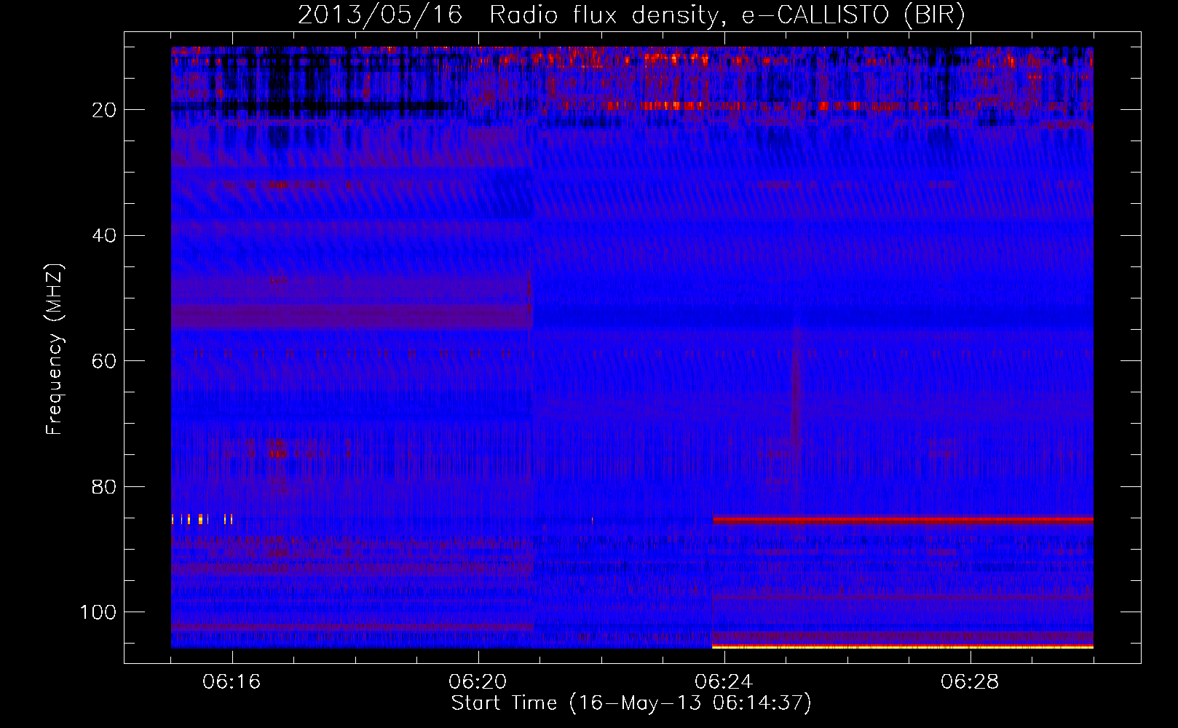Click the 06:24 time tick label
The width and height of the screenshot is (1178, 728).
[724, 682]
